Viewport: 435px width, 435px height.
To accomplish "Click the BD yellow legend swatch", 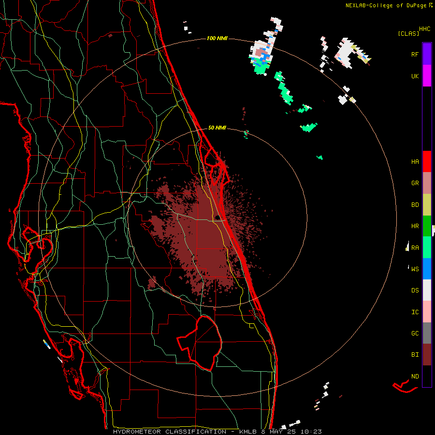I will pos(427,205).
